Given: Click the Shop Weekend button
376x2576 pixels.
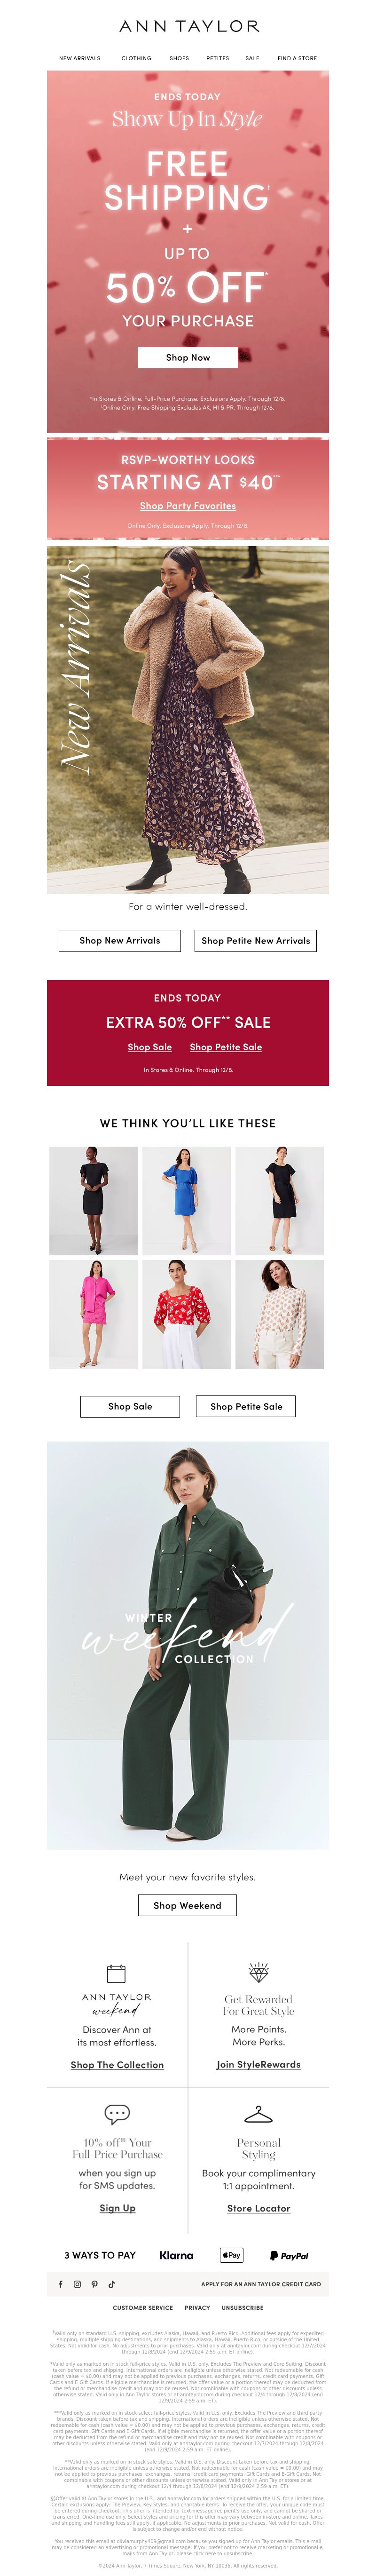Looking at the screenshot, I should [188, 1905].
